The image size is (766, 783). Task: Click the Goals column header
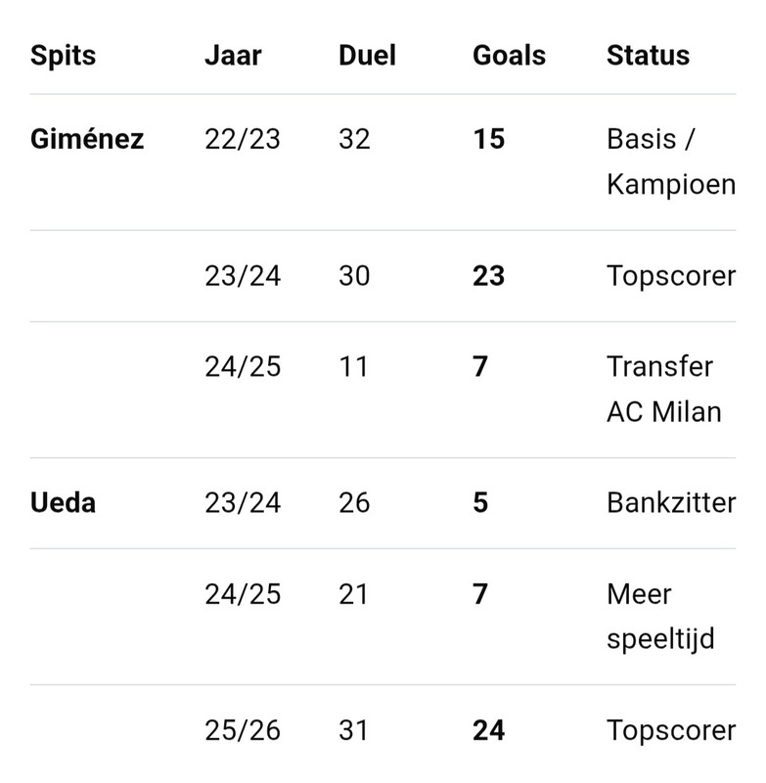pyautogui.click(x=509, y=56)
